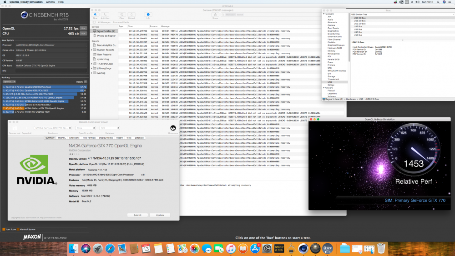Toggle Cinebench ranking Details button
The width and height of the screenshot is (455, 256).
[86, 82]
